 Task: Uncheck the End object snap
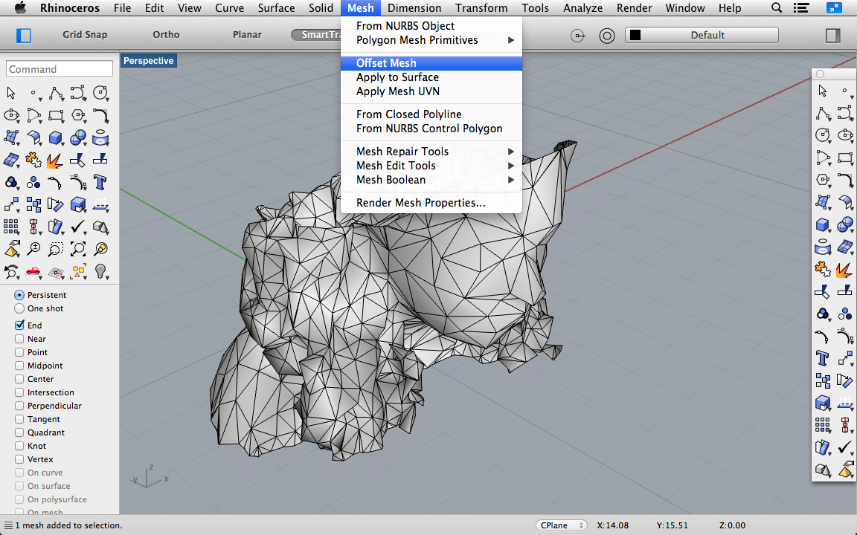click(x=19, y=325)
